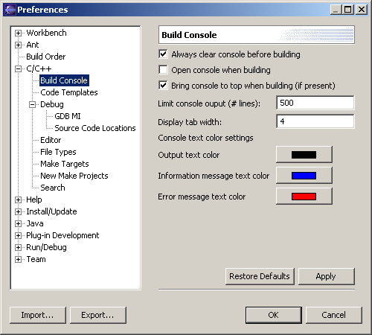This screenshot has width=372, height=335.
Task: Maximize the Preferences window
Action: click(348, 10)
